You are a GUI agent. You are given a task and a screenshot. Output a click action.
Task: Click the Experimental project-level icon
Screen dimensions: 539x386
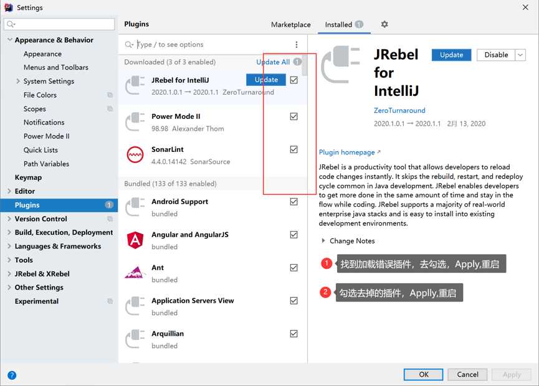tap(110, 301)
